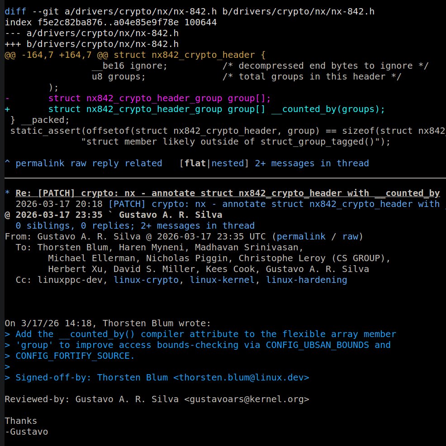446x446 pixels.
Task: Click quoted 'CONFIG_FORTIFY_SOURCE.' line
Action: pyautogui.click(x=70, y=356)
